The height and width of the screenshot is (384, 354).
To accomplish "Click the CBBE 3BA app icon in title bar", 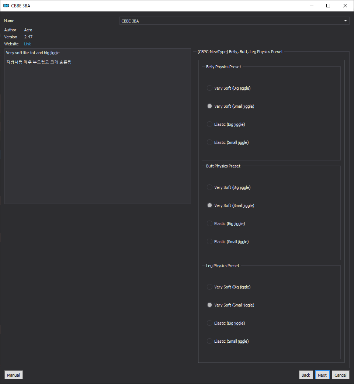I will [x=6, y=6].
